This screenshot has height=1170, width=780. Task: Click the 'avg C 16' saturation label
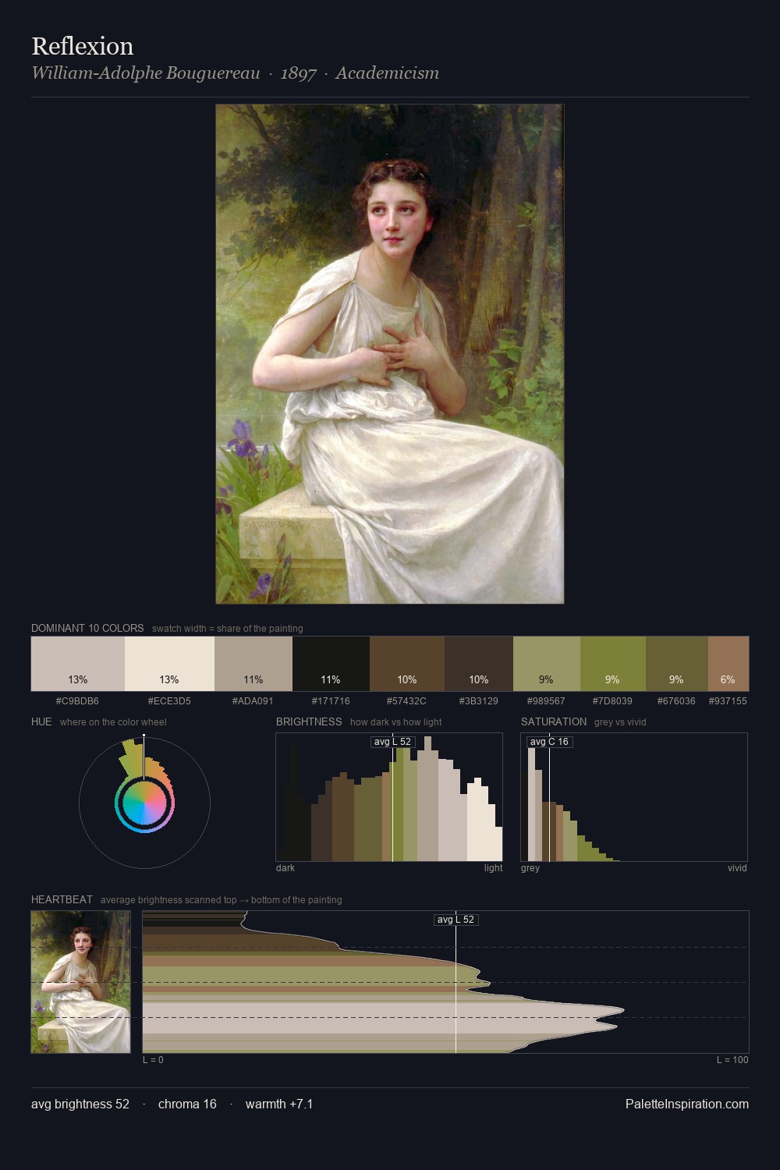point(549,742)
